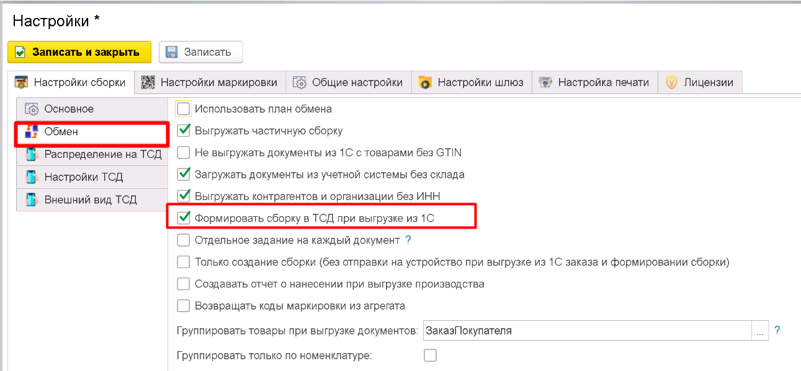The width and height of the screenshot is (801, 371).
Task: Click the printer icon of Настройка печати
Action: point(545,82)
